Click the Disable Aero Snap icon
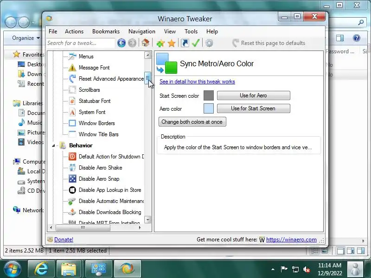Image resolution: width=371 pixels, height=278 pixels. pos(72,179)
